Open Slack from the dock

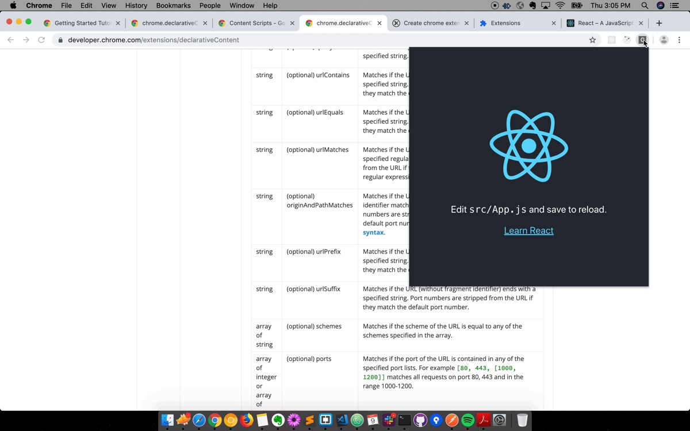coord(389,420)
